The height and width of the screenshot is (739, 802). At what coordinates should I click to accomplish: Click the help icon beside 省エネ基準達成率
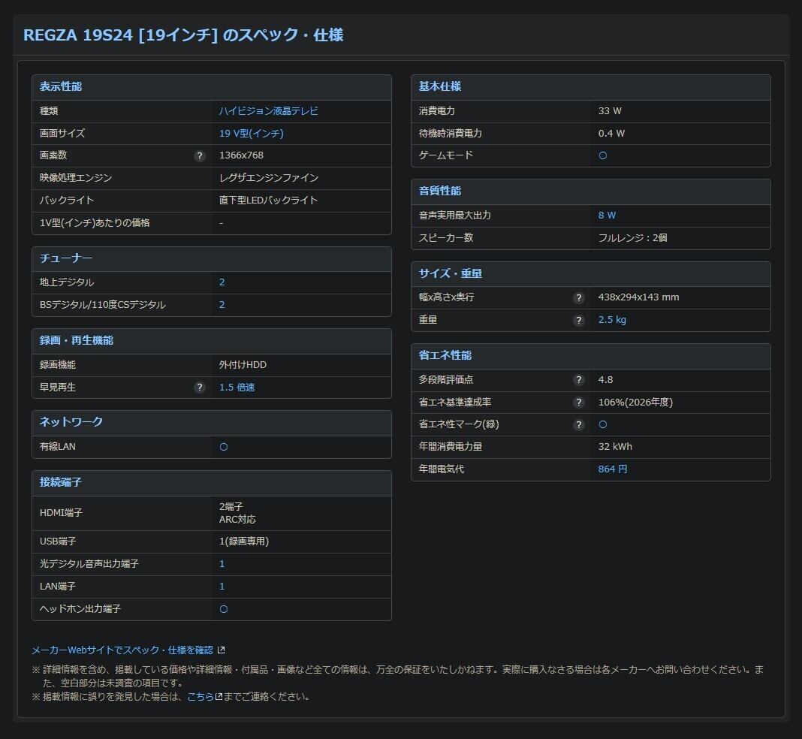(x=578, y=403)
